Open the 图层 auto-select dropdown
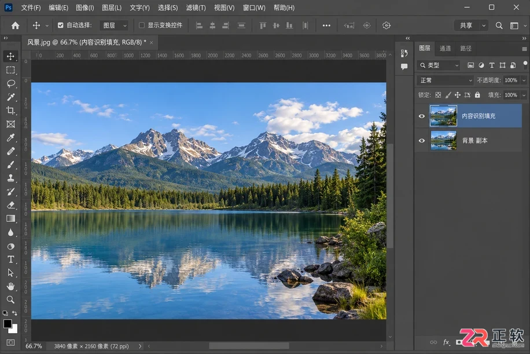 click(x=114, y=25)
